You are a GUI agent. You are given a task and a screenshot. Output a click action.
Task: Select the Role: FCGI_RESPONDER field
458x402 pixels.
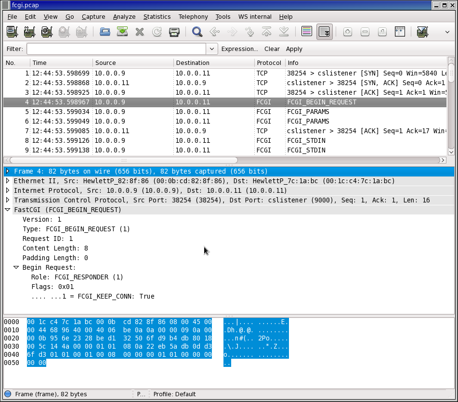77,277
